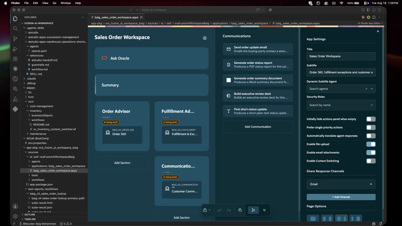Disable the Enable file upload switch
Image resolution: width=402 pixels, height=226 pixels.
(371, 144)
